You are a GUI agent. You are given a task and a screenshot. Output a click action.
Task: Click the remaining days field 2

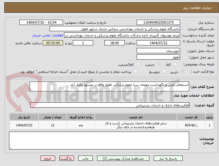tap(83, 43)
